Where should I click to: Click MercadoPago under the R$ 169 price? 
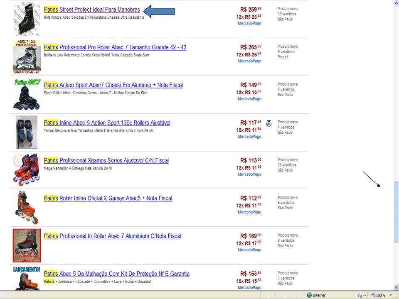[249, 250]
